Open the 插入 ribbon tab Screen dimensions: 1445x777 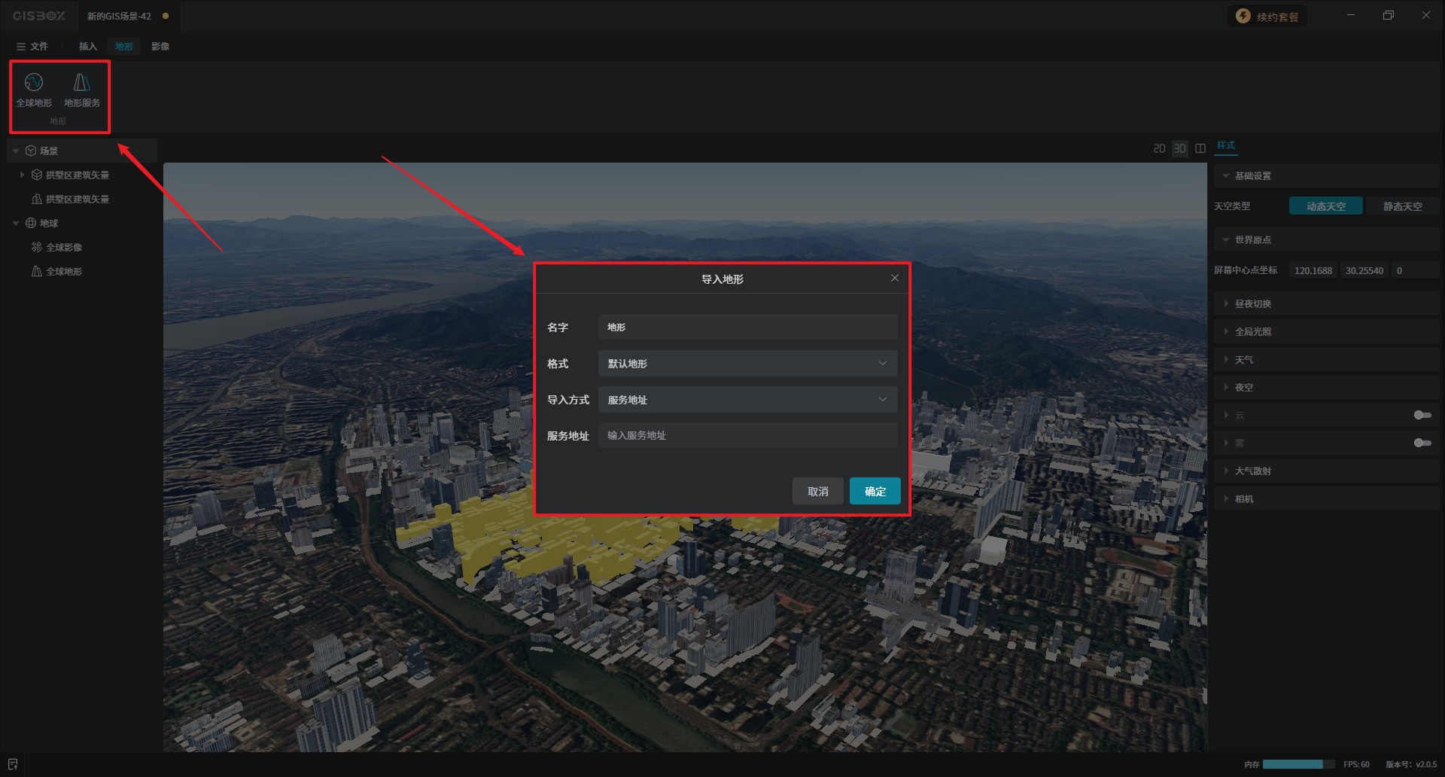88,47
